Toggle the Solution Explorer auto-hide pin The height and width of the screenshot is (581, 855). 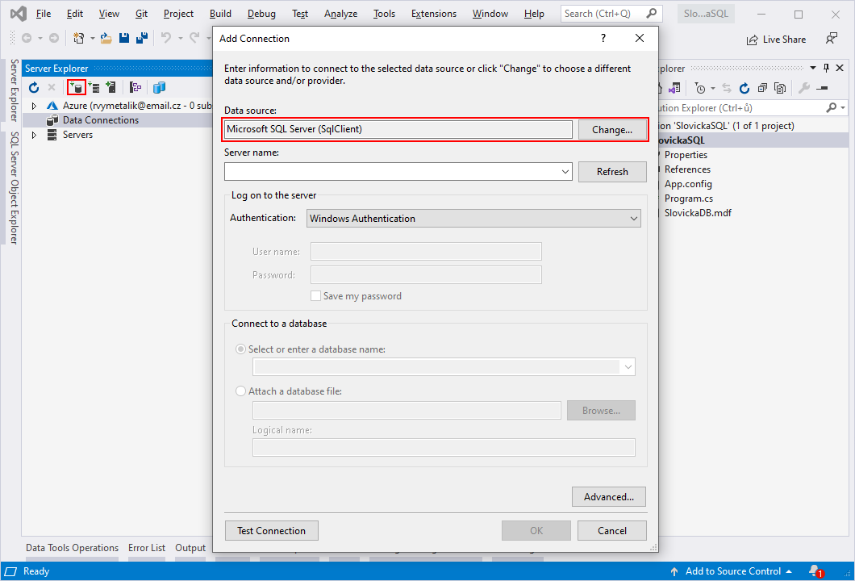[826, 69]
